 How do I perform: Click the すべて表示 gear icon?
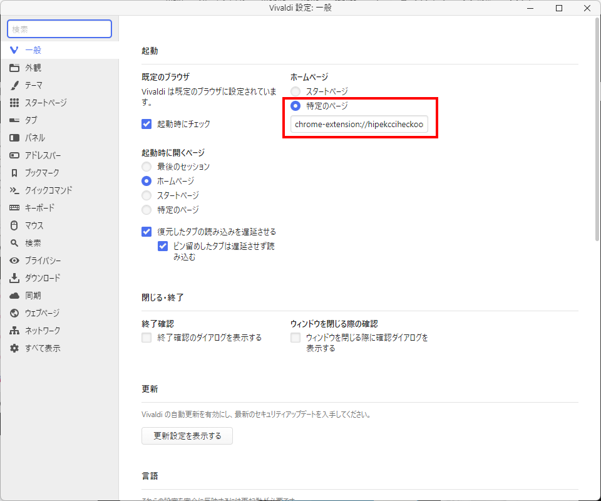(x=14, y=348)
